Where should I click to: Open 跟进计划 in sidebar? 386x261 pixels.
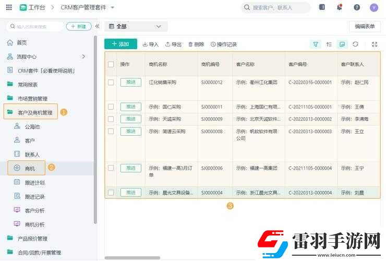tap(35, 183)
